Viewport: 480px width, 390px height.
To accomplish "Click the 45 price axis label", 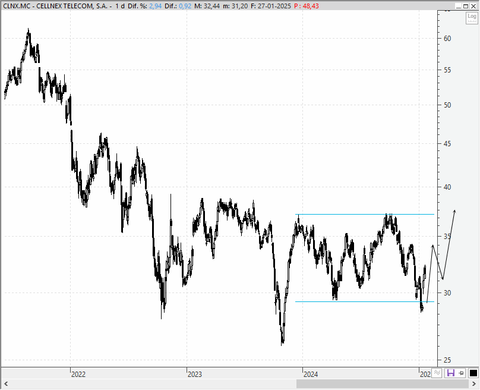I will 447,144.
